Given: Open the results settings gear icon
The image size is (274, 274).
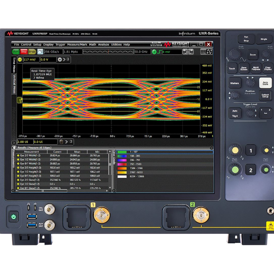Looking at the screenshot, I should [x=14, y=148].
